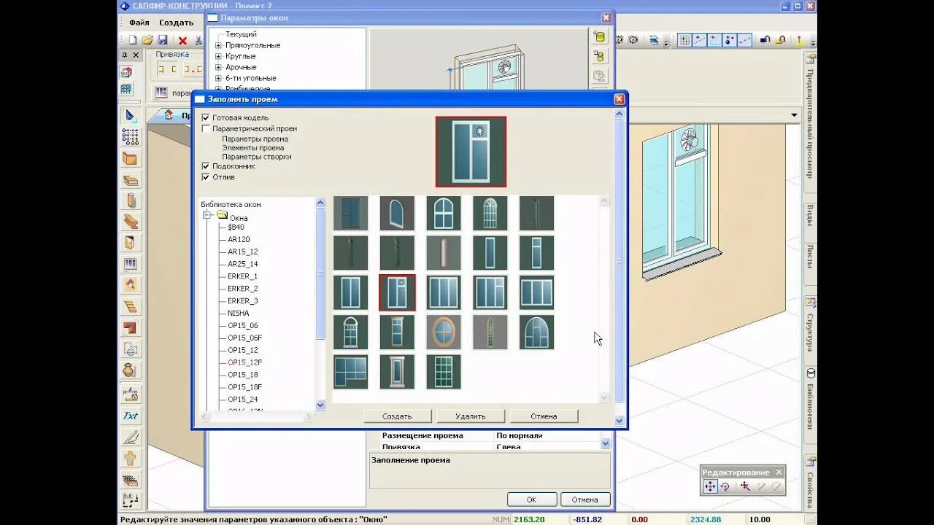Select the AR120 library item
Screen dimensions: 934x525
pos(239,239)
